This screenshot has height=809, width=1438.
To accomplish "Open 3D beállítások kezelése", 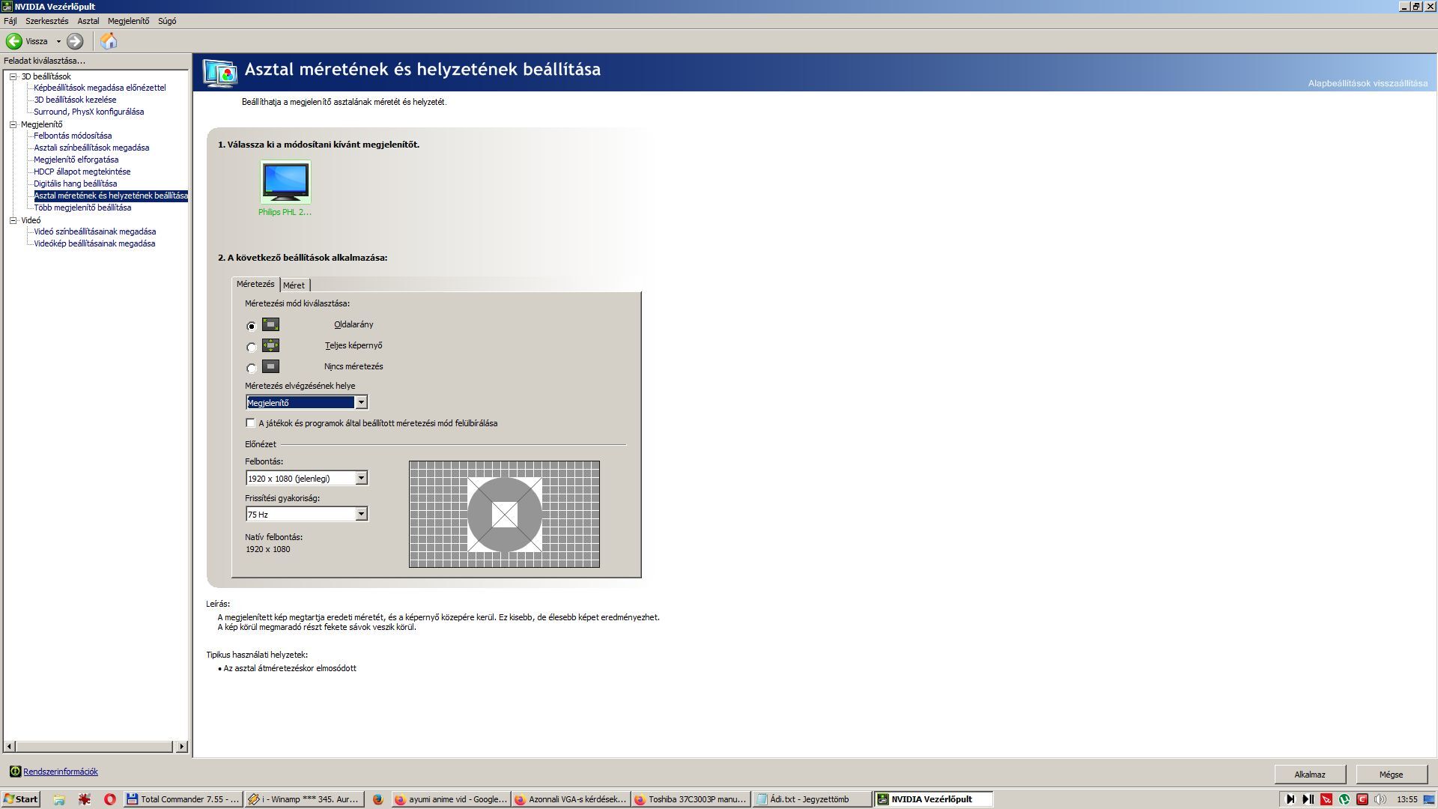I will [x=75, y=100].
